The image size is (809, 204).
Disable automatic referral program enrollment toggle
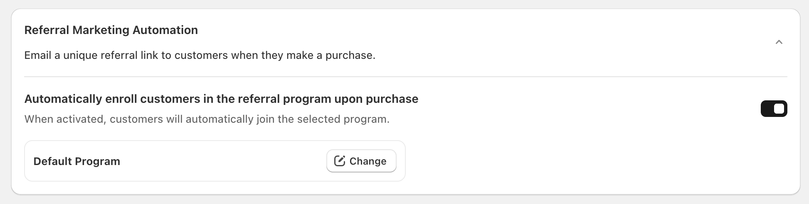774,109
